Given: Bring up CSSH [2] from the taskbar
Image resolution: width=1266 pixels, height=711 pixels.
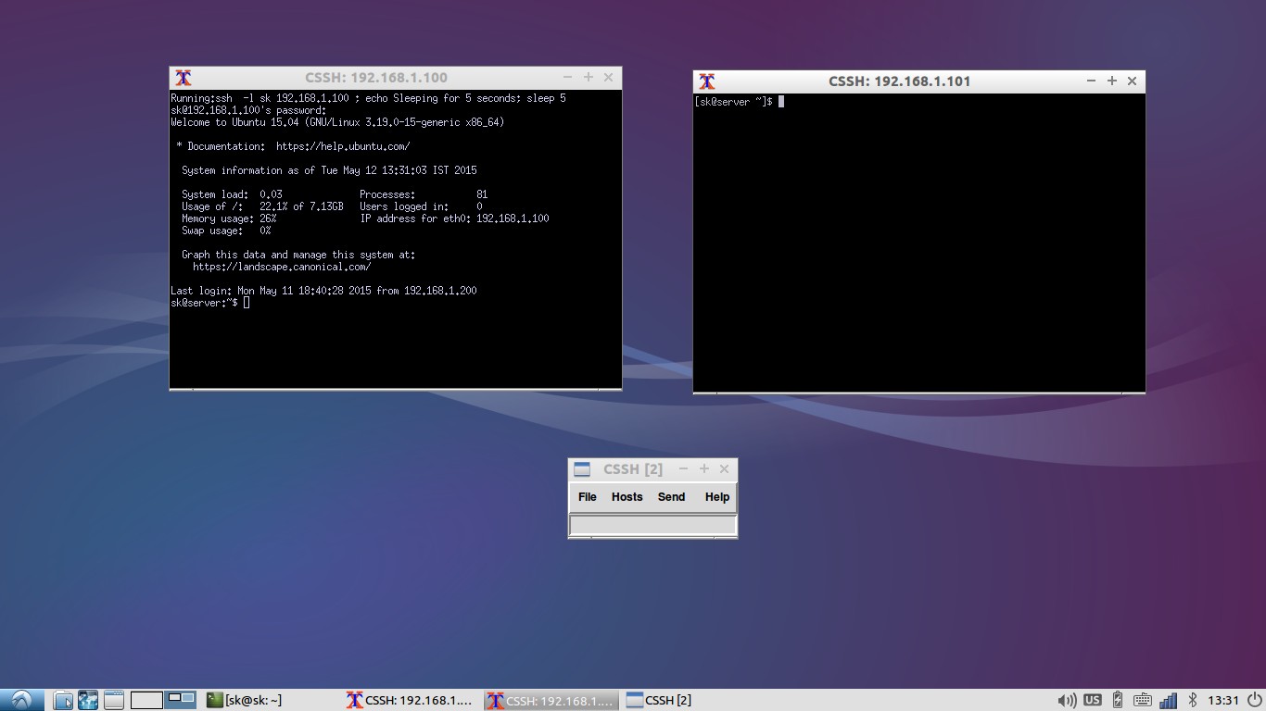Looking at the screenshot, I should click(660, 700).
